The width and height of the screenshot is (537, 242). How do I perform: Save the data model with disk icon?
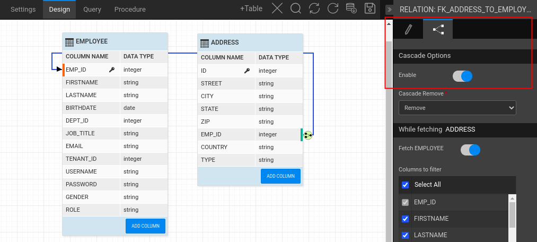point(370,8)
